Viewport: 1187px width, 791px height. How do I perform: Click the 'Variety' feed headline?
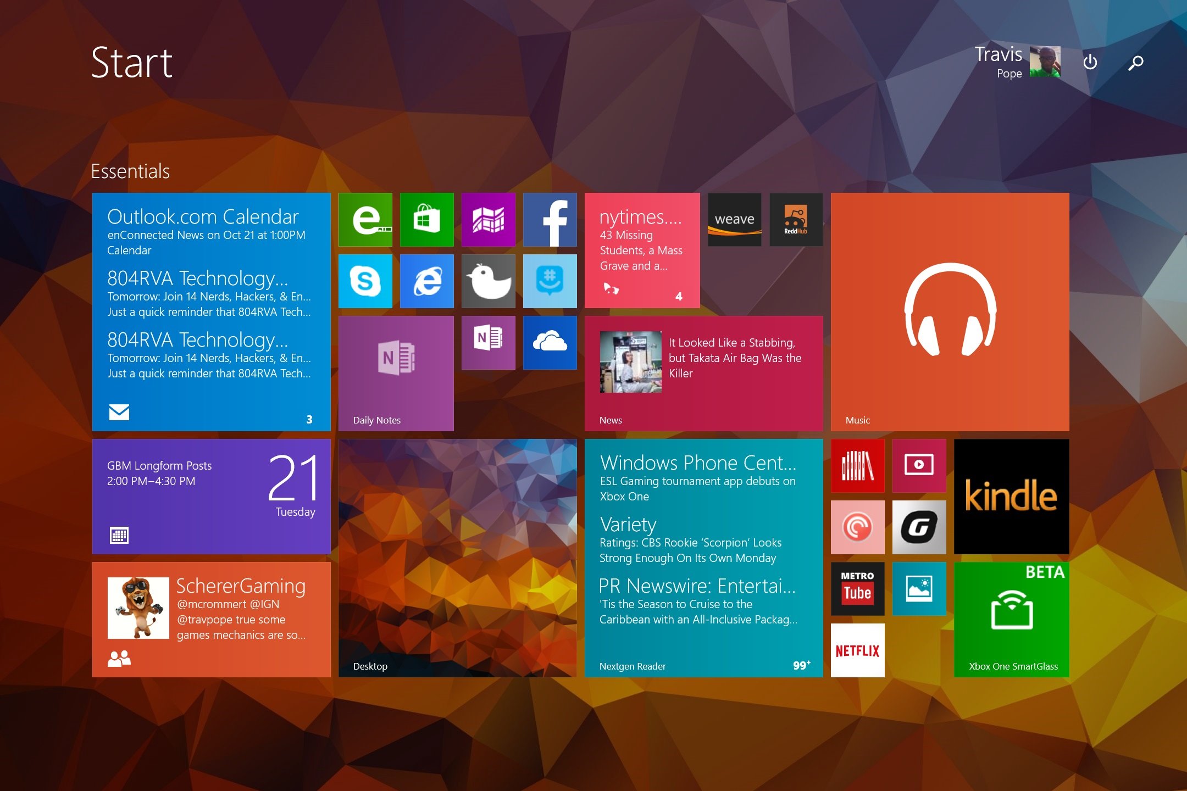click(x=628, y=524)
